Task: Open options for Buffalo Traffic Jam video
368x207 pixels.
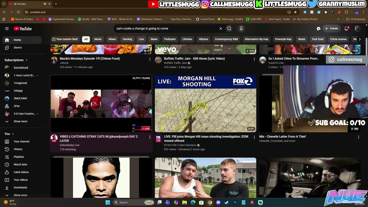Action: click(254, 59)
